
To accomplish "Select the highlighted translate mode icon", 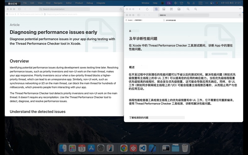I will click(156, 9).
